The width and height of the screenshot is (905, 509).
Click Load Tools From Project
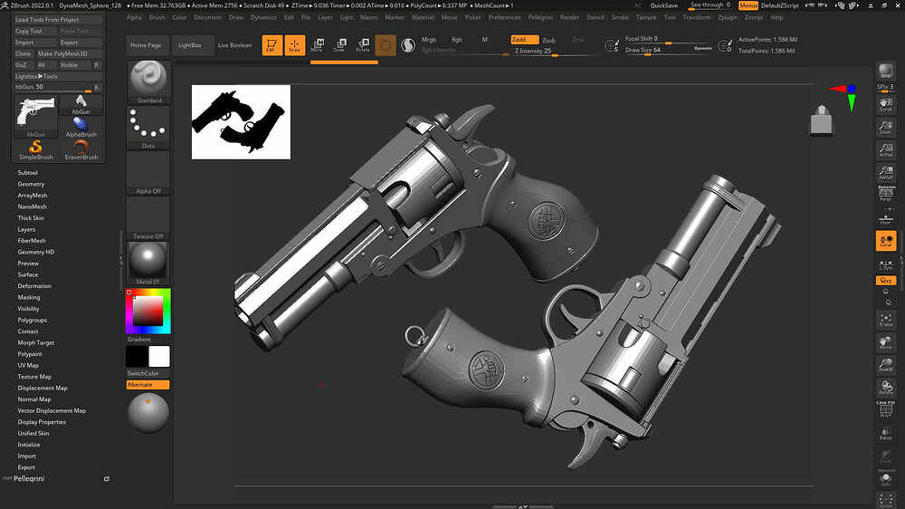(x=58, y=20)
